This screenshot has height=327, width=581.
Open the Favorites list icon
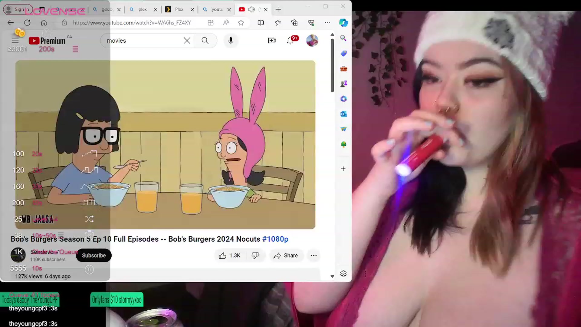pyautogui.click(x=277, y=23)
